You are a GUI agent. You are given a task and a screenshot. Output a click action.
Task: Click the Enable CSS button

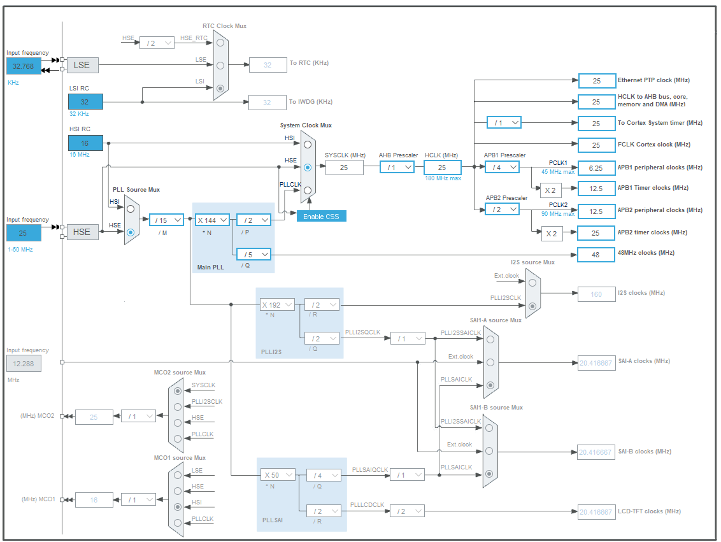click(x=321, y=216)
